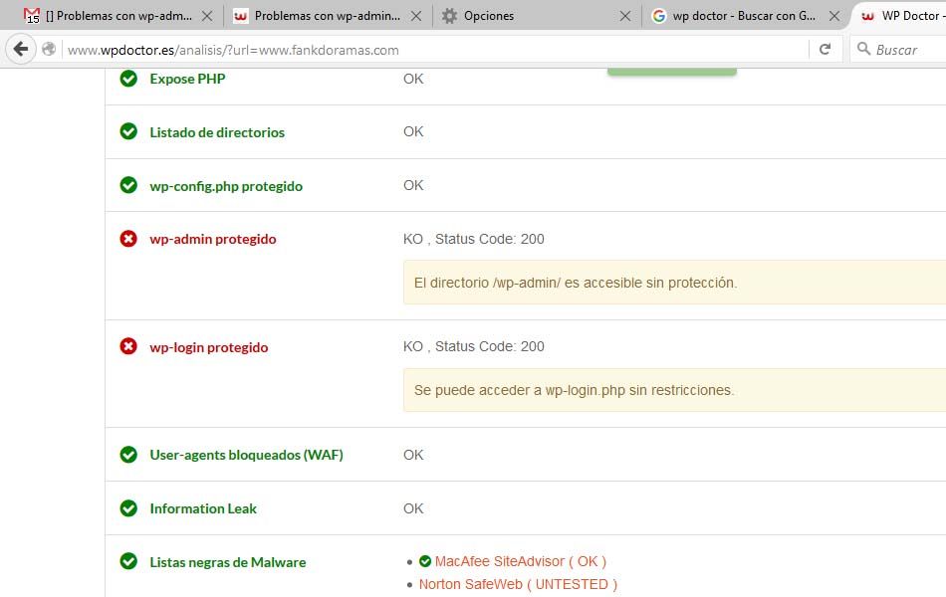
Task: Switch to wp doctor - Buscar con Google tab
Action: [x=745, y=16]
